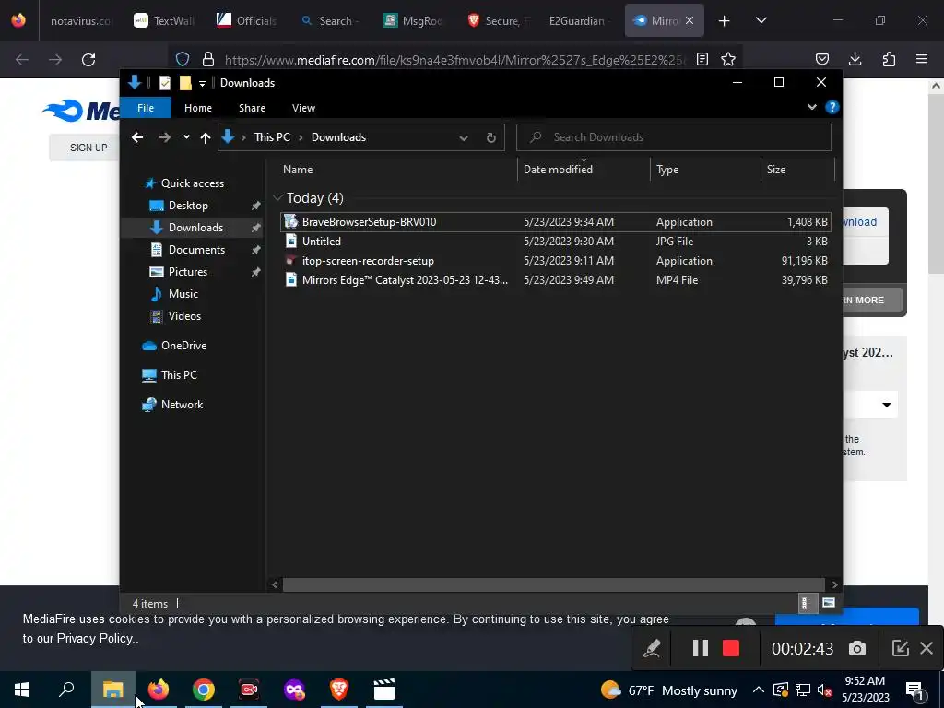Open Documents in the navigation pane
The image size is (944, 708).
point(196,249)
